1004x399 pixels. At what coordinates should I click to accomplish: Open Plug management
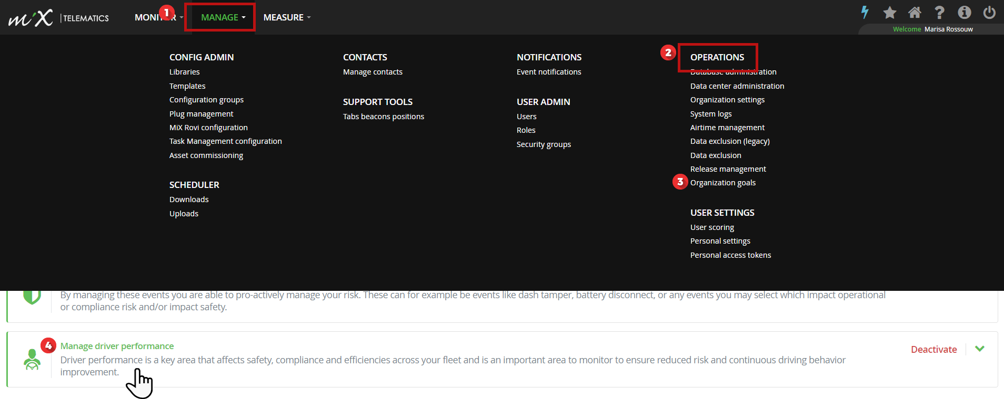tap(201, 114)
